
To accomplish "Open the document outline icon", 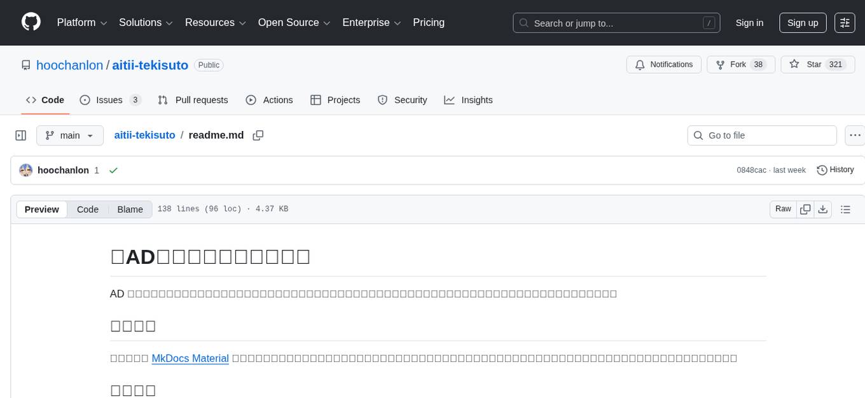I will [845, 209].
